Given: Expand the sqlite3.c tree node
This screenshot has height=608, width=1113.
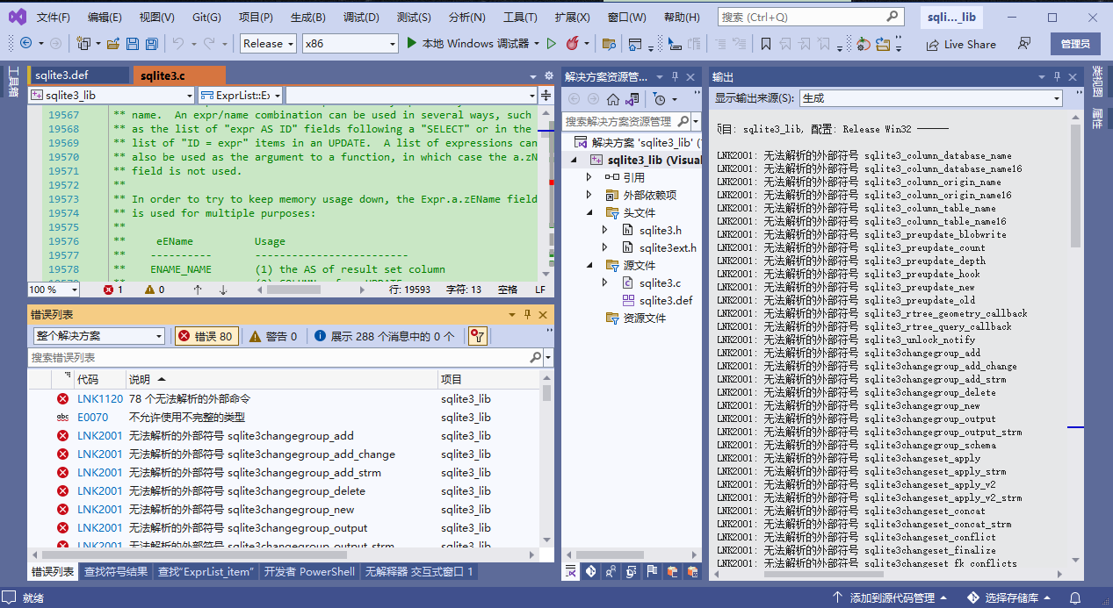Looking at the screenshot, I should [x=604, y=283].
